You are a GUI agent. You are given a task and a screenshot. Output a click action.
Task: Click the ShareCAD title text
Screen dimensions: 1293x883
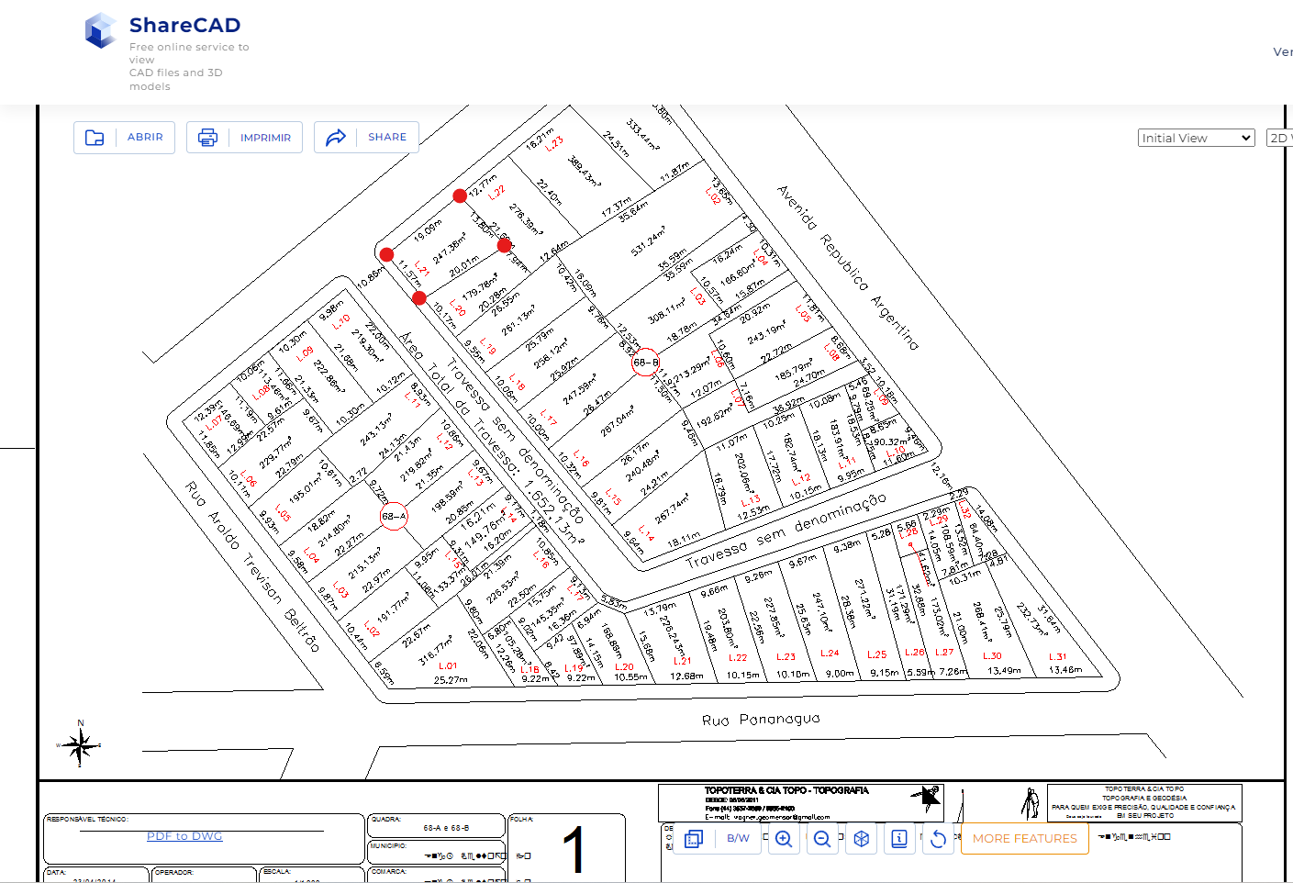click(x=184, y=25)
